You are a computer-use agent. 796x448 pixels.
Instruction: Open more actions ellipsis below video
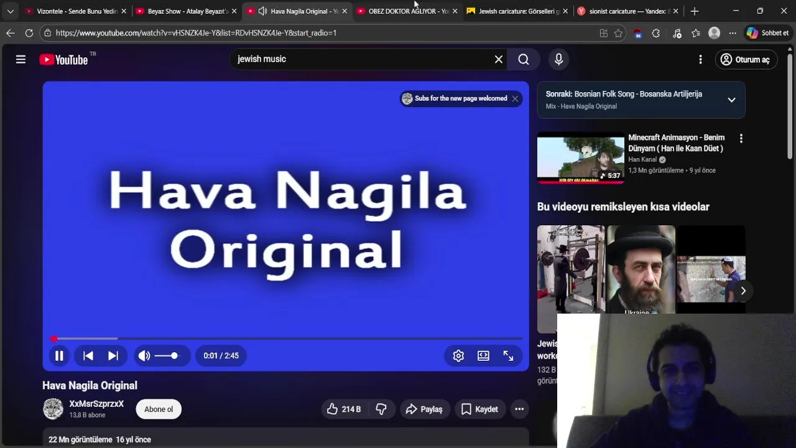(519, 409)
